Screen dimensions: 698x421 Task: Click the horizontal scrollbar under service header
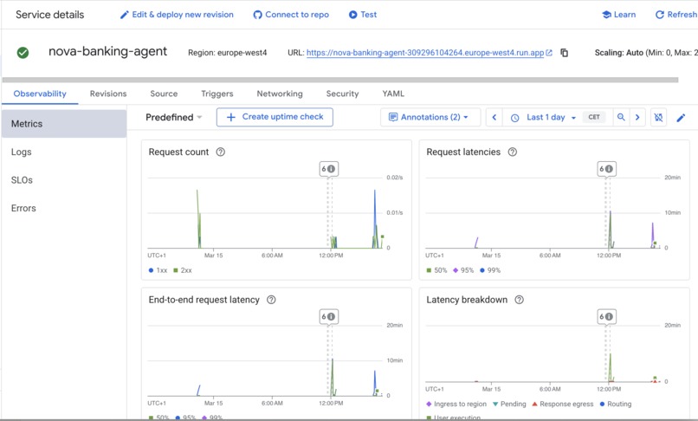click(x=340, y=81)
